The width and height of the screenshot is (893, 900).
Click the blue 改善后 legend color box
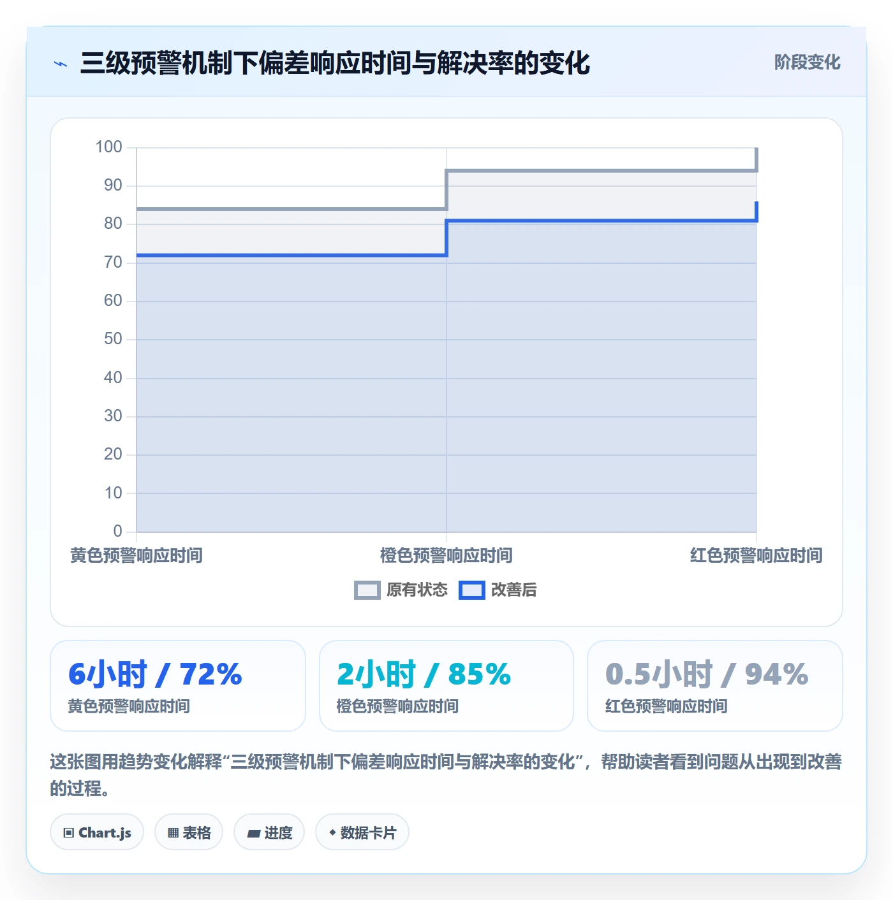tap(472, 590)
